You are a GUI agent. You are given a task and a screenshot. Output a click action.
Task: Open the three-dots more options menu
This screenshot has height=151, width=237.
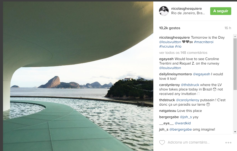coord(228,143)
